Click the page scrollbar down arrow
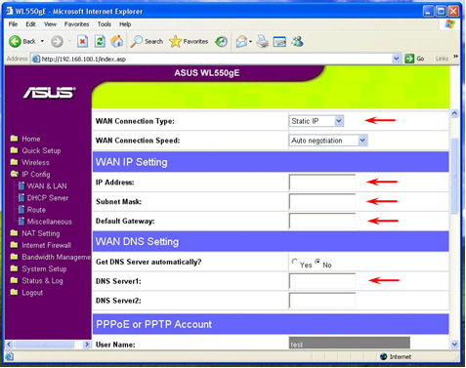The image size is (466, 368). (454, 344)
